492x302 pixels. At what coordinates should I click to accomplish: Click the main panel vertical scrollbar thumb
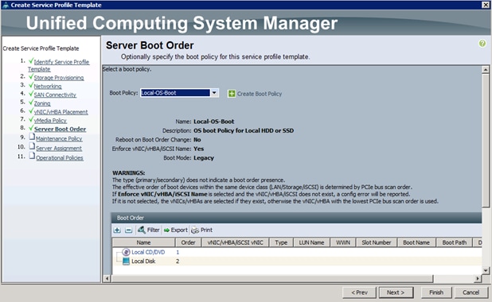click(x=486, y=140)
